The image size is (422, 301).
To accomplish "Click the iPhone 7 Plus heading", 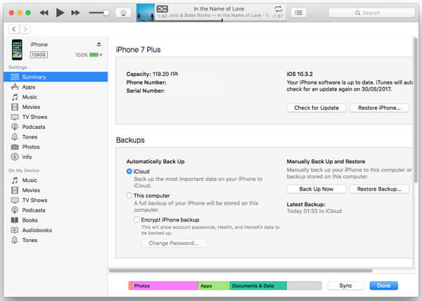I will tap(139, 50).
